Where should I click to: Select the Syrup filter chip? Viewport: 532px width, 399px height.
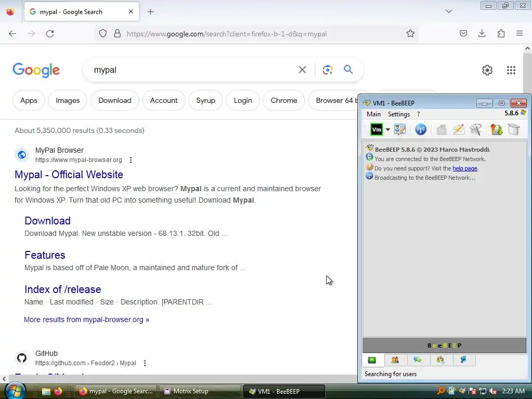pyautogui.click(x=206, y=100)
